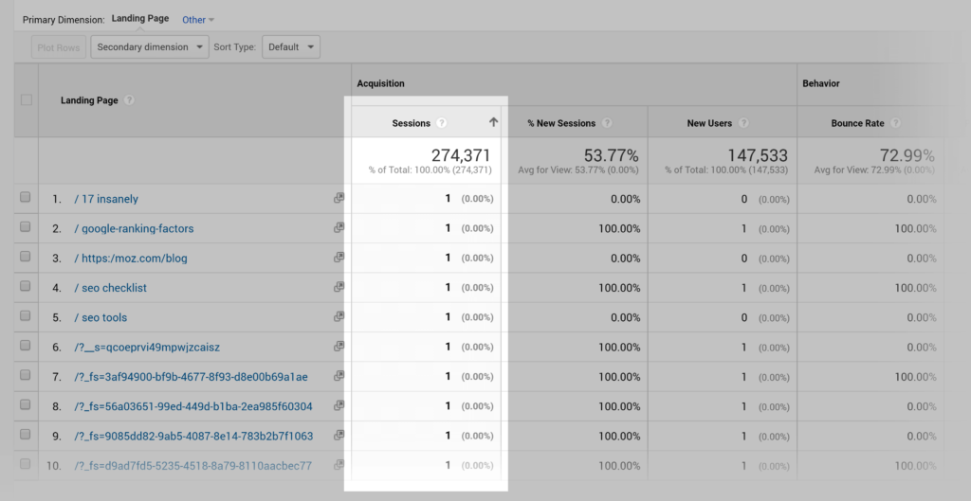Open external link icon for 56a03651 row
The height and width of the screenshot is (501, 971).
(x=339, y=405)
